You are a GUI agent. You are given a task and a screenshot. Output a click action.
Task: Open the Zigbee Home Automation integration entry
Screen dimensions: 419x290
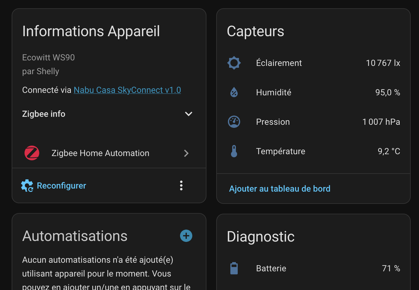(x=100, y=153)
